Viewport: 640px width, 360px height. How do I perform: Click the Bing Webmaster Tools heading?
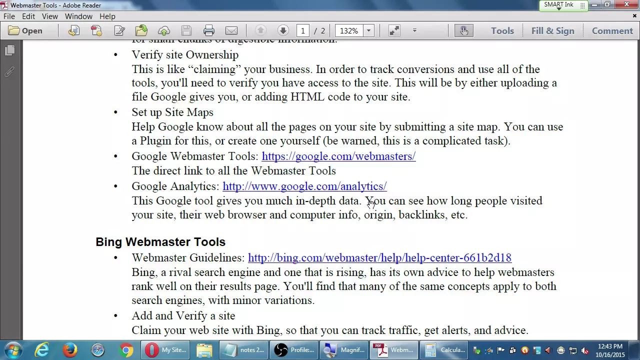[x=160, y=242]
